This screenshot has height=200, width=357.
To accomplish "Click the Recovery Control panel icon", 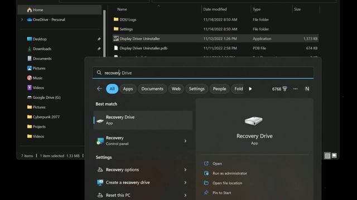I will pos(100,141).
